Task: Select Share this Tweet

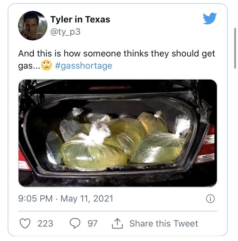Action: click(x=164, y=223)
